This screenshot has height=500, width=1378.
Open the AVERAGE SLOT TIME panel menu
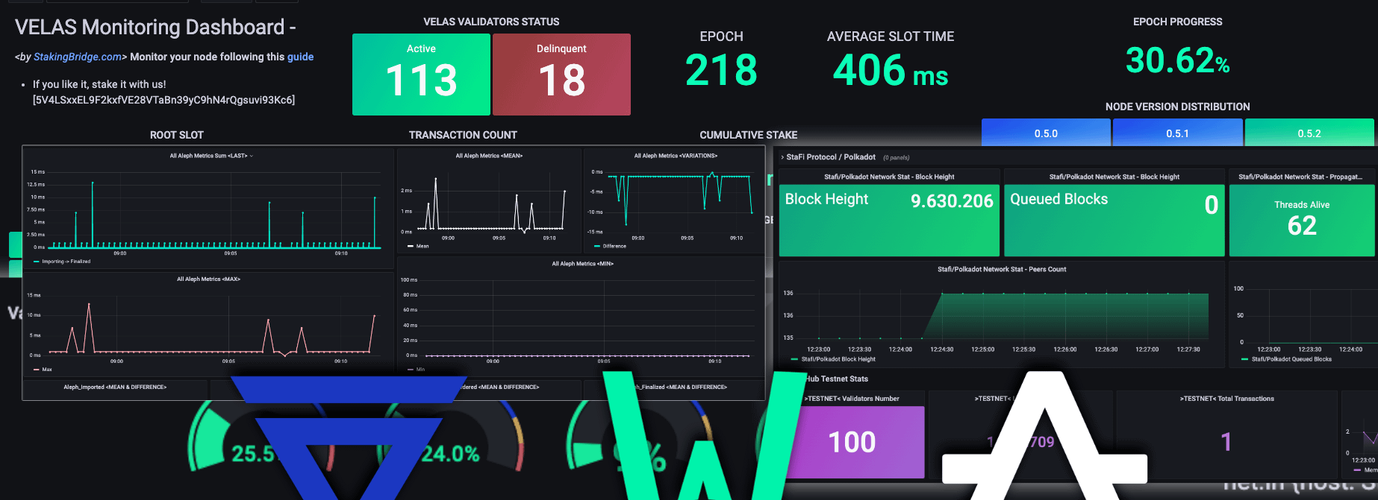[891, 37]
